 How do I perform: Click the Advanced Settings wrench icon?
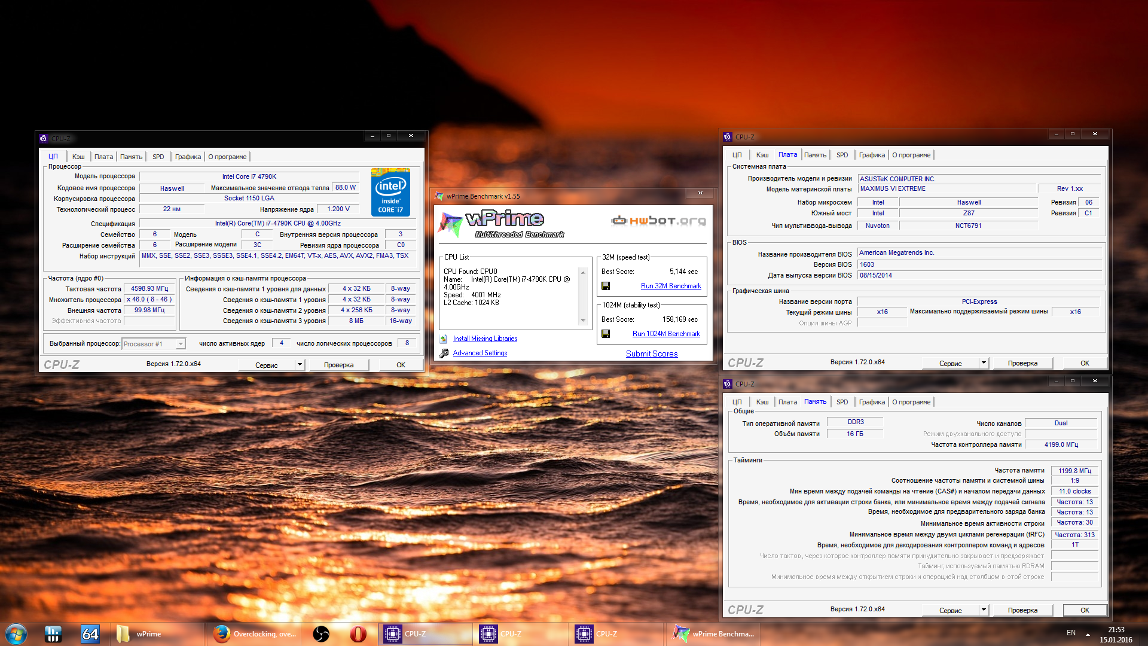444,354
